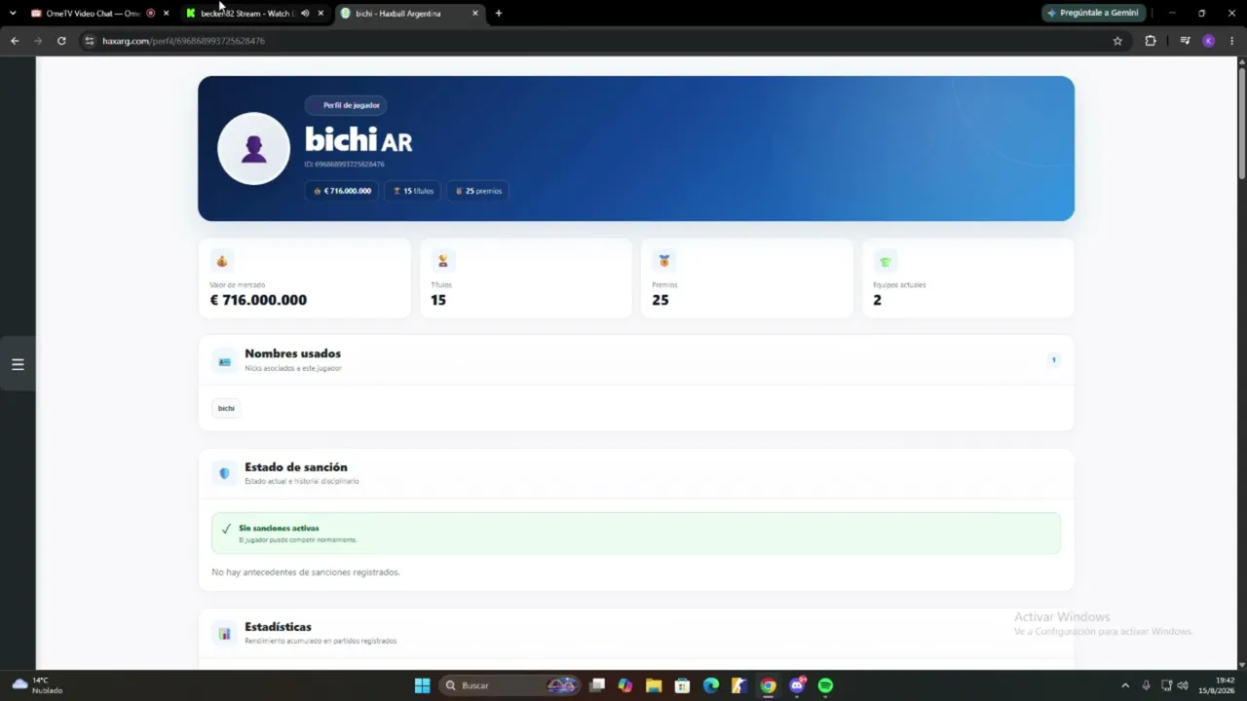Close the bichi - Haxball Argentina tab
Image resolution: width=1247 pixels, height=701 pixels.
point(475,14)
